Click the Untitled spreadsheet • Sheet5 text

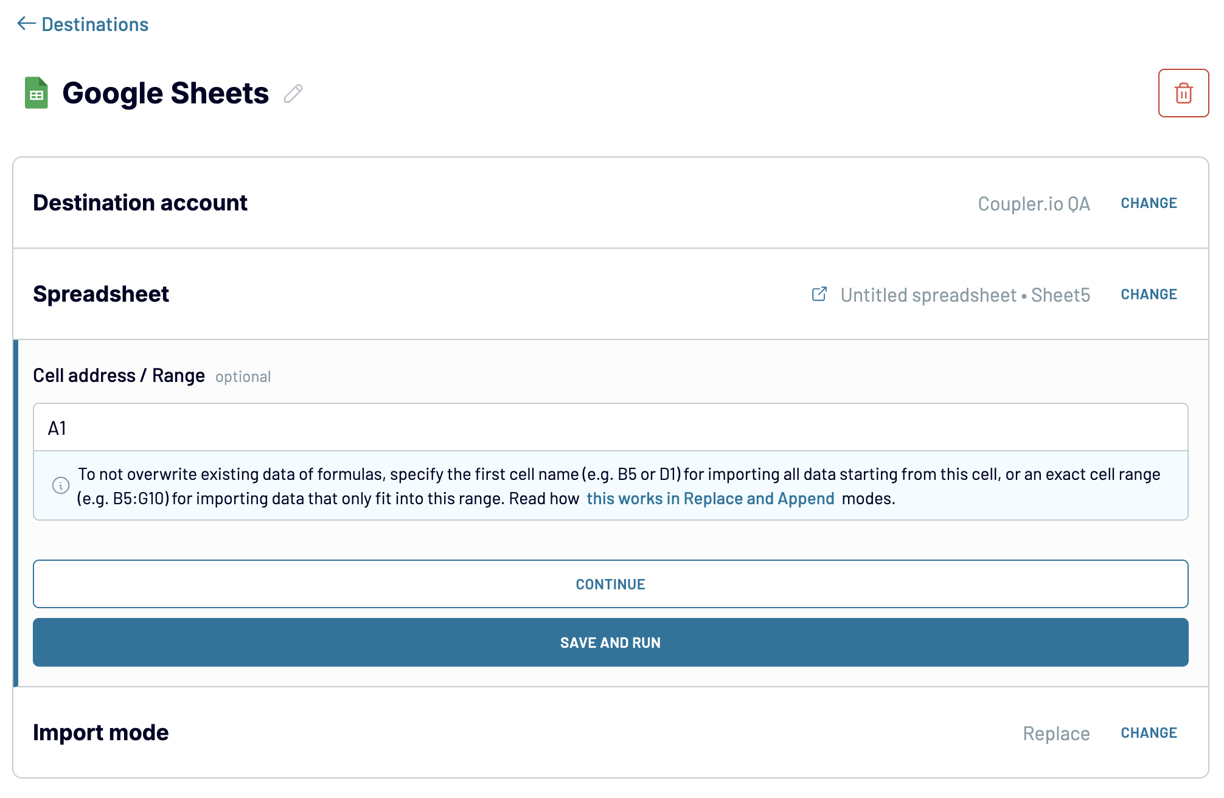pos(965,295)
